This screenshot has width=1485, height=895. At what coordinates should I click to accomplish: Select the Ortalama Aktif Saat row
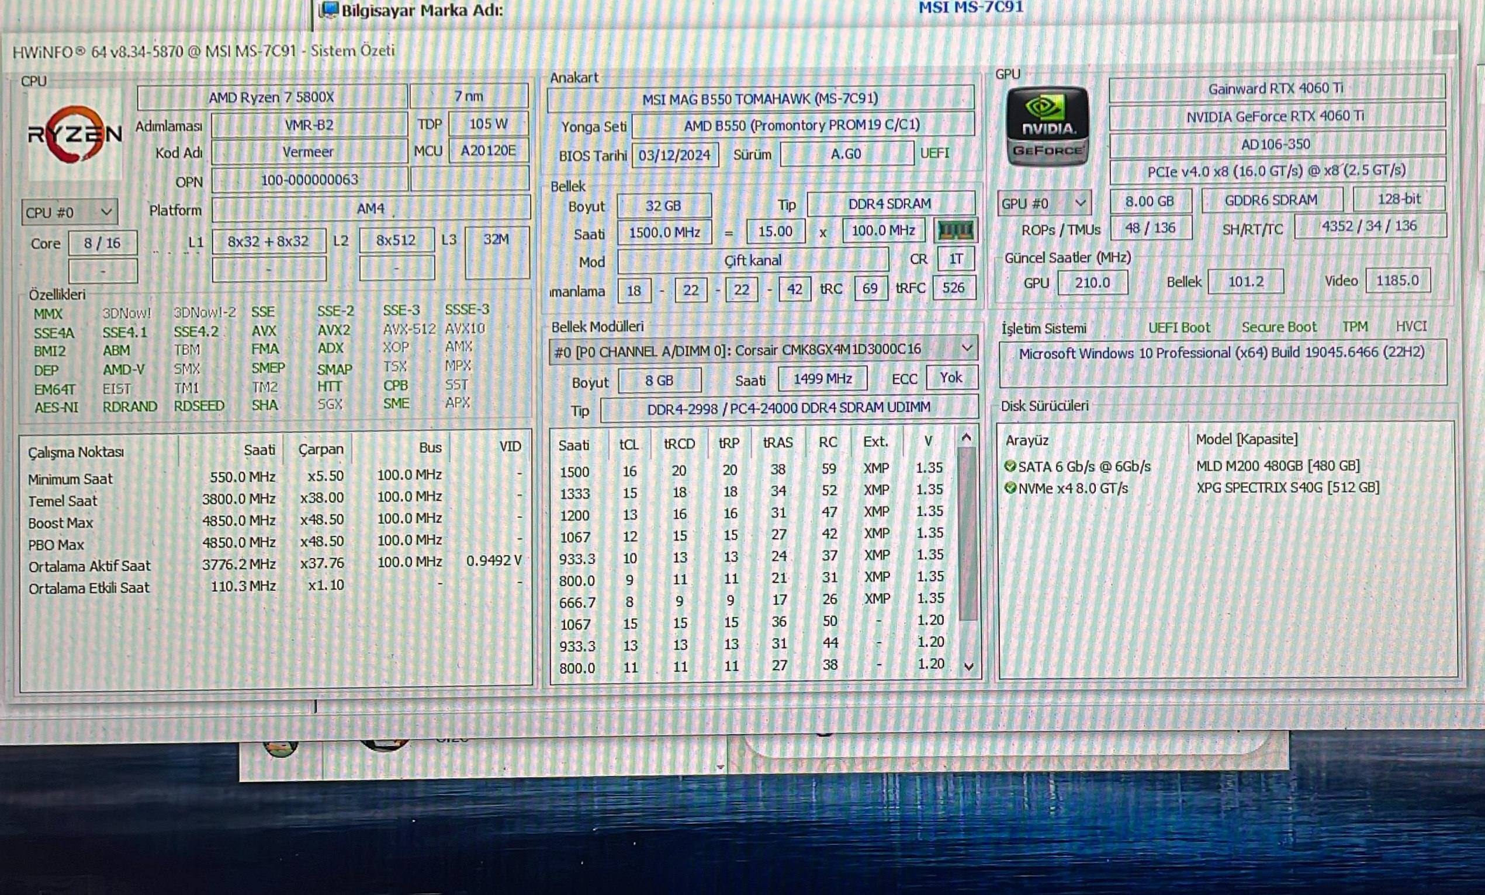tap(275, 564)
